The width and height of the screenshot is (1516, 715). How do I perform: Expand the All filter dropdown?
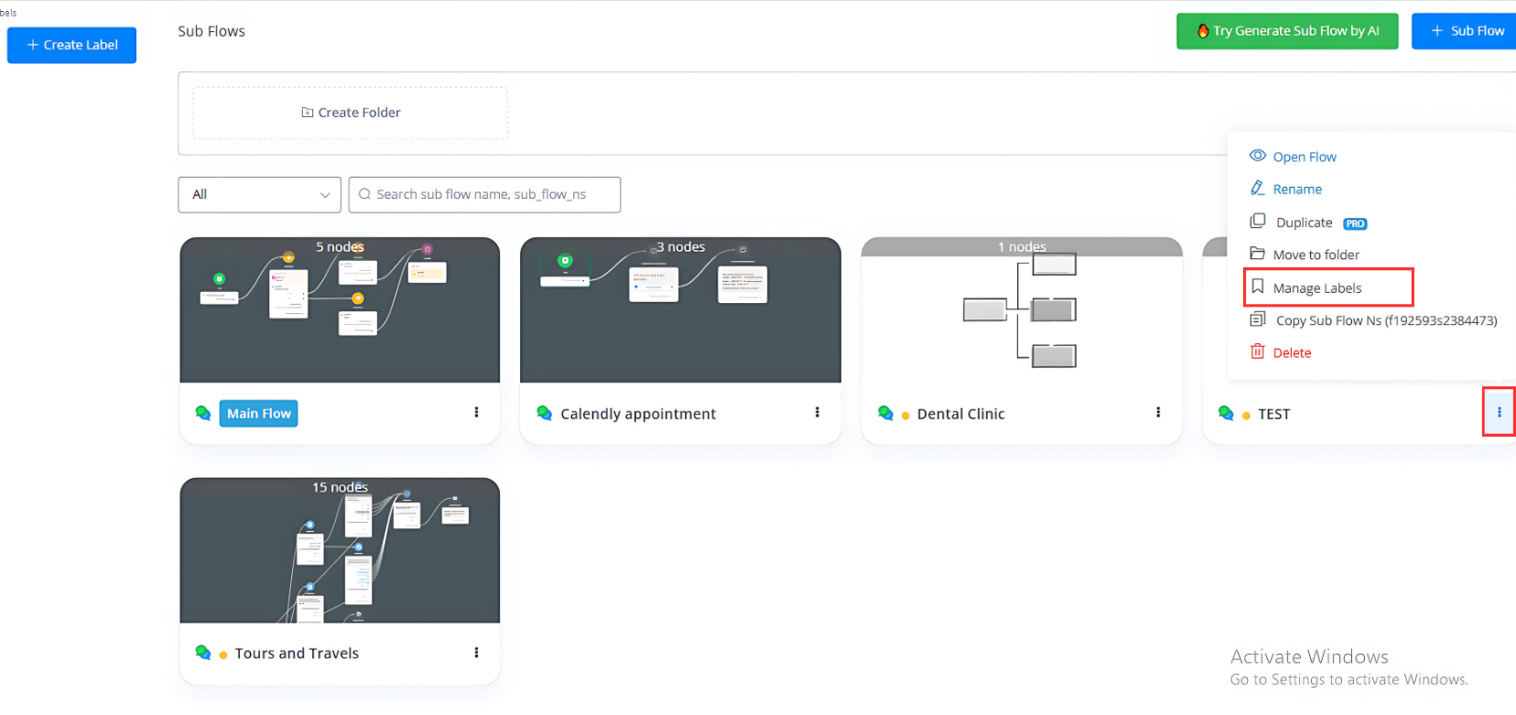pyautogui.click(x=259, y=195)
